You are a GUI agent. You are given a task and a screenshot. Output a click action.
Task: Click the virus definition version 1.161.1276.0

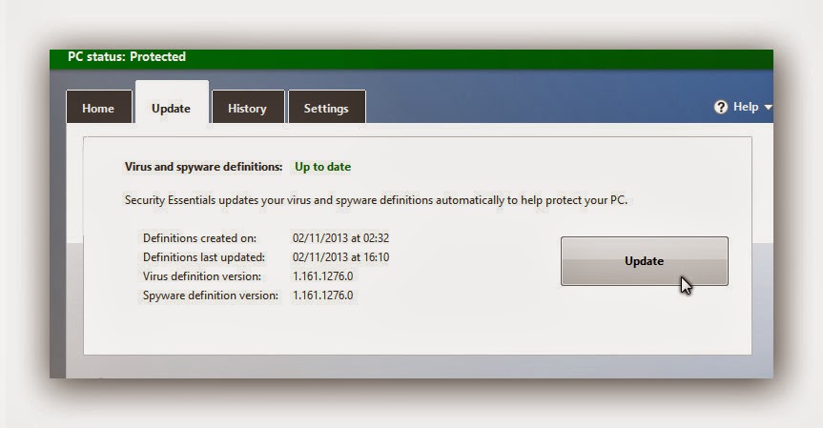(322, 276)
